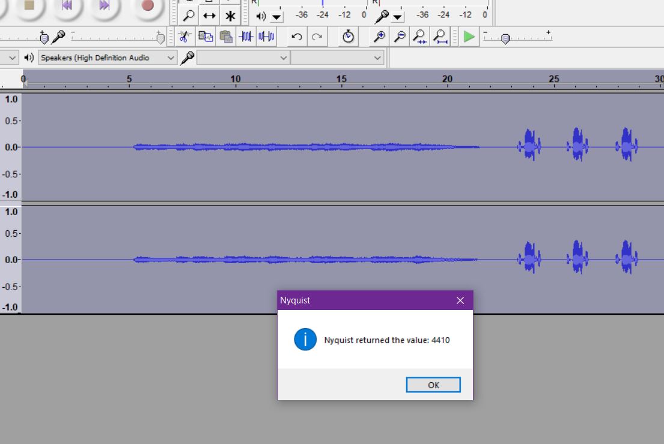Click the Zoom In magnifier

tap(379, 37)
